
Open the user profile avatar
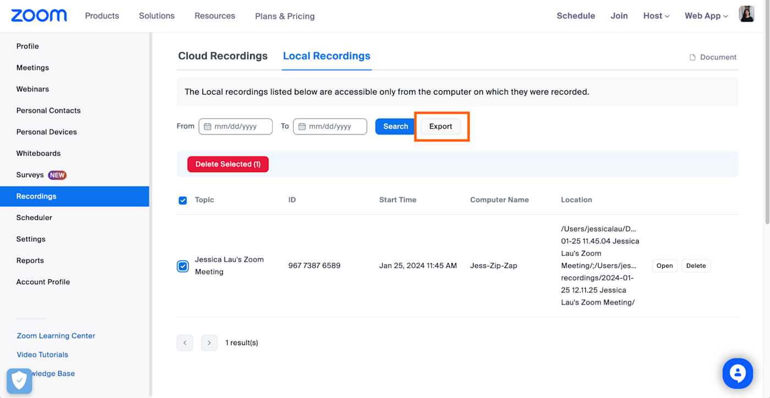coord(746,14)
